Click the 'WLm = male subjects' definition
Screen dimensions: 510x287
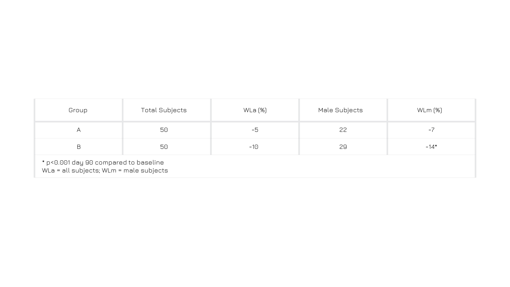135,171
